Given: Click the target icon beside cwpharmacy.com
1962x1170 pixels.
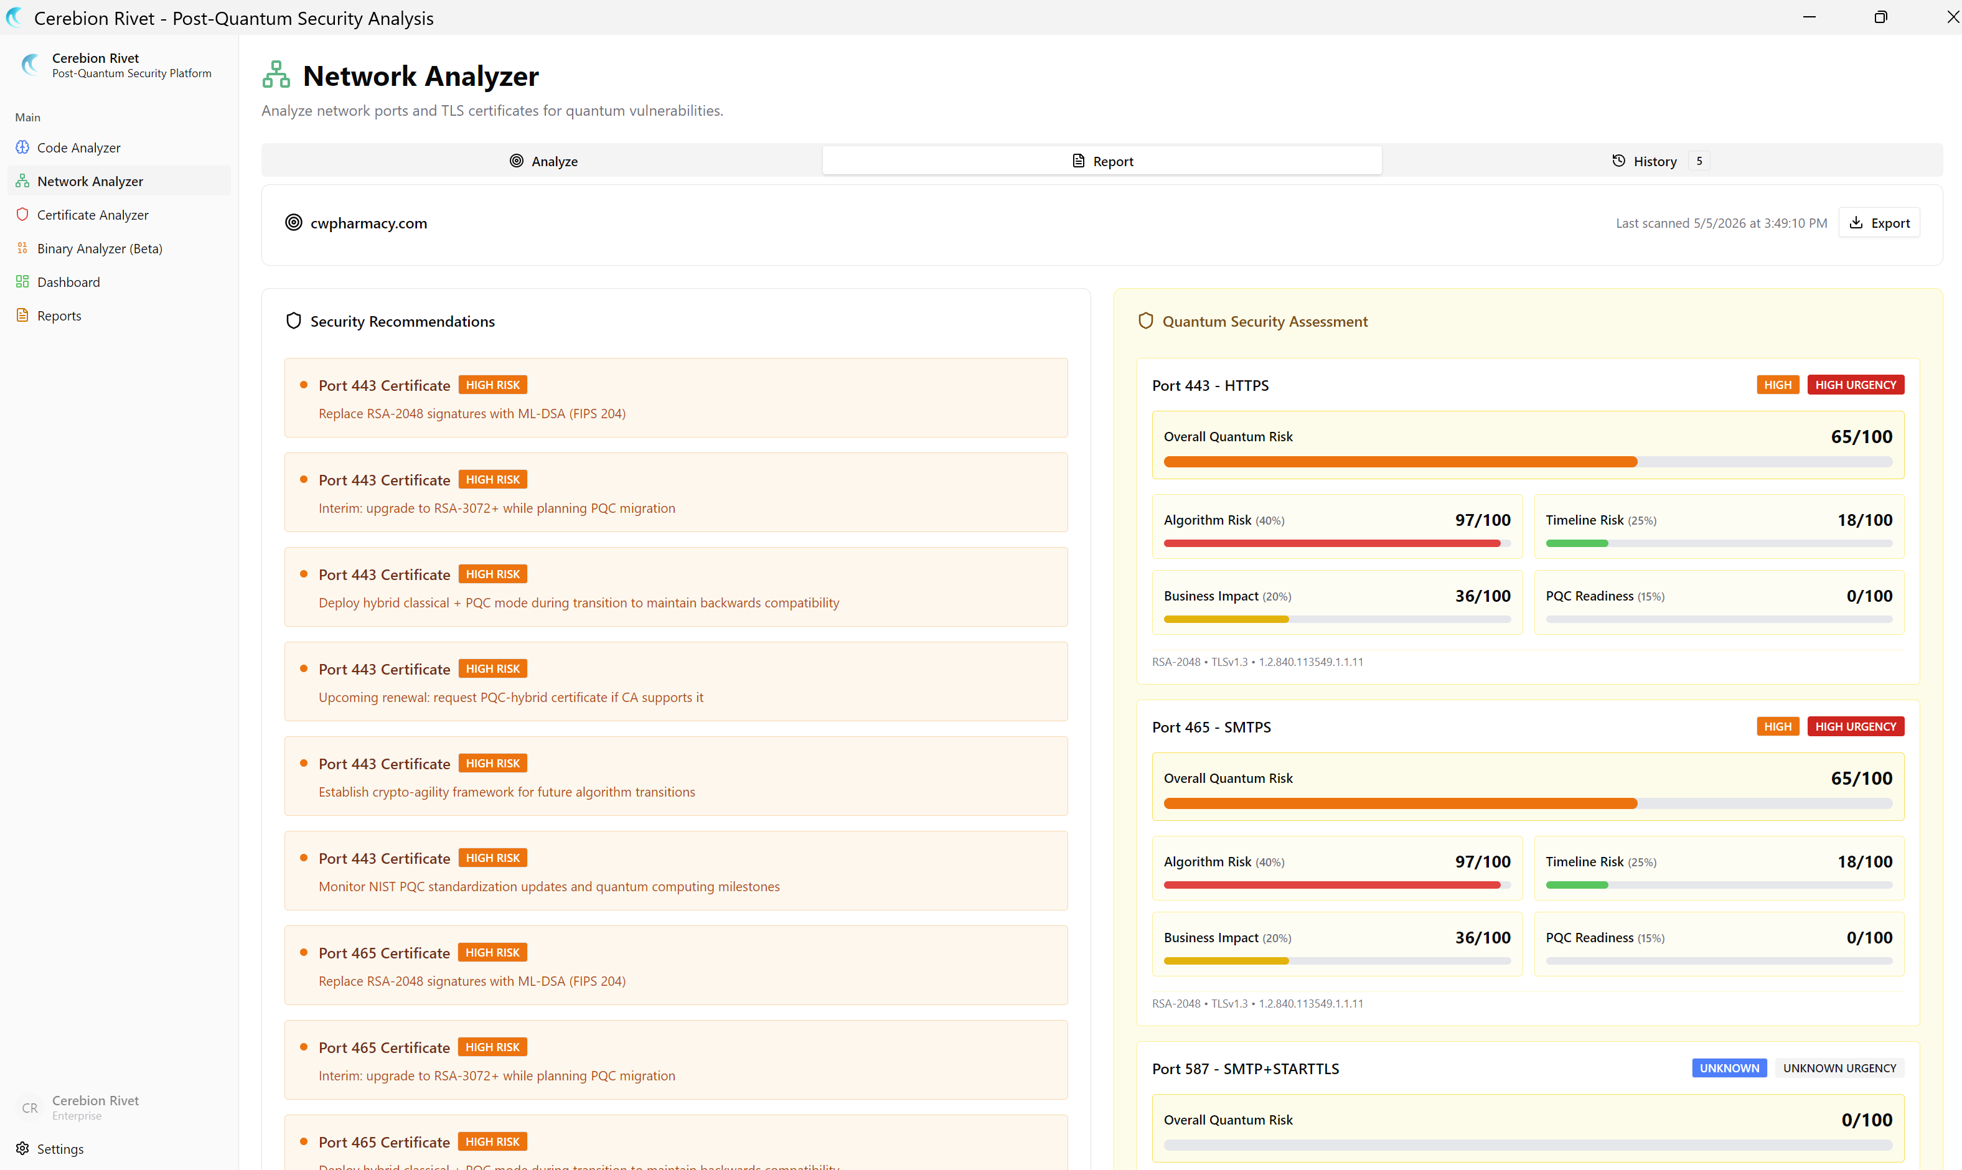Looking at the screenshot, I should (x=293, y=223).
